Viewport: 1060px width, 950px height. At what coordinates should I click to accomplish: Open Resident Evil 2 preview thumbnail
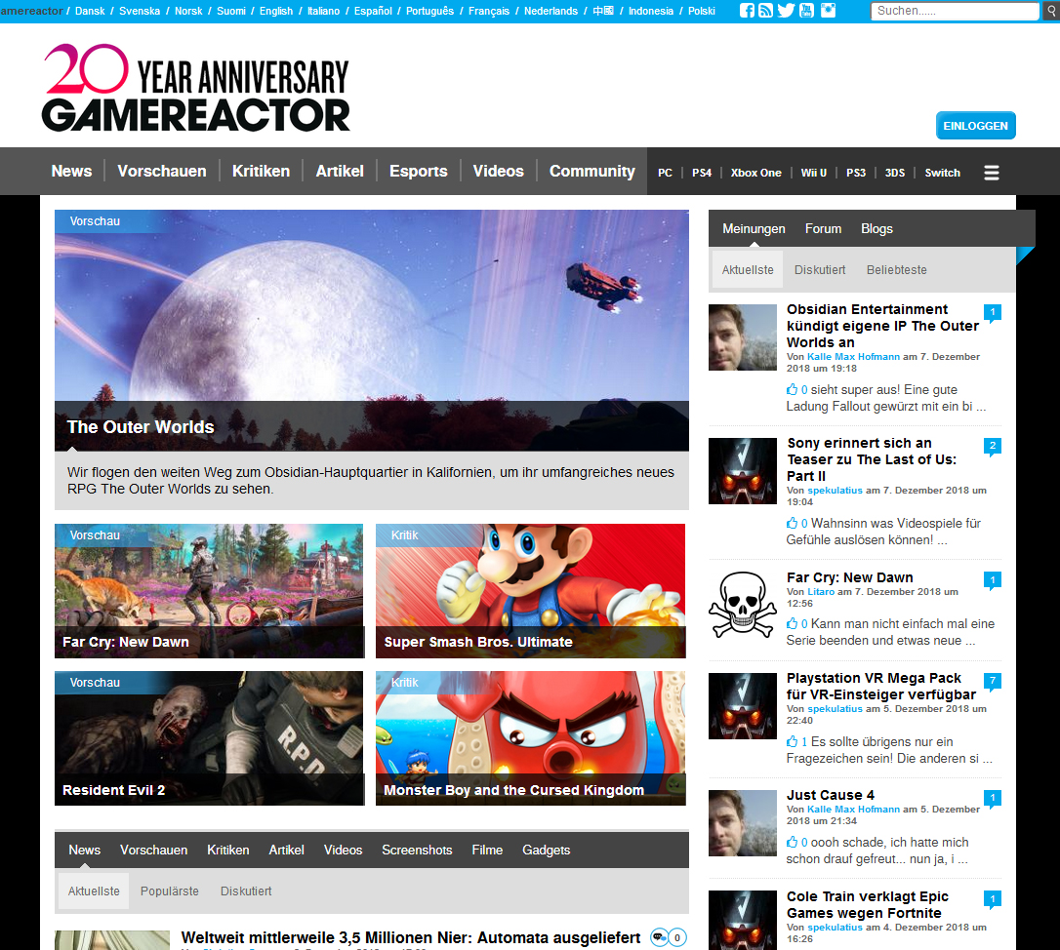[x=210, y=737]
